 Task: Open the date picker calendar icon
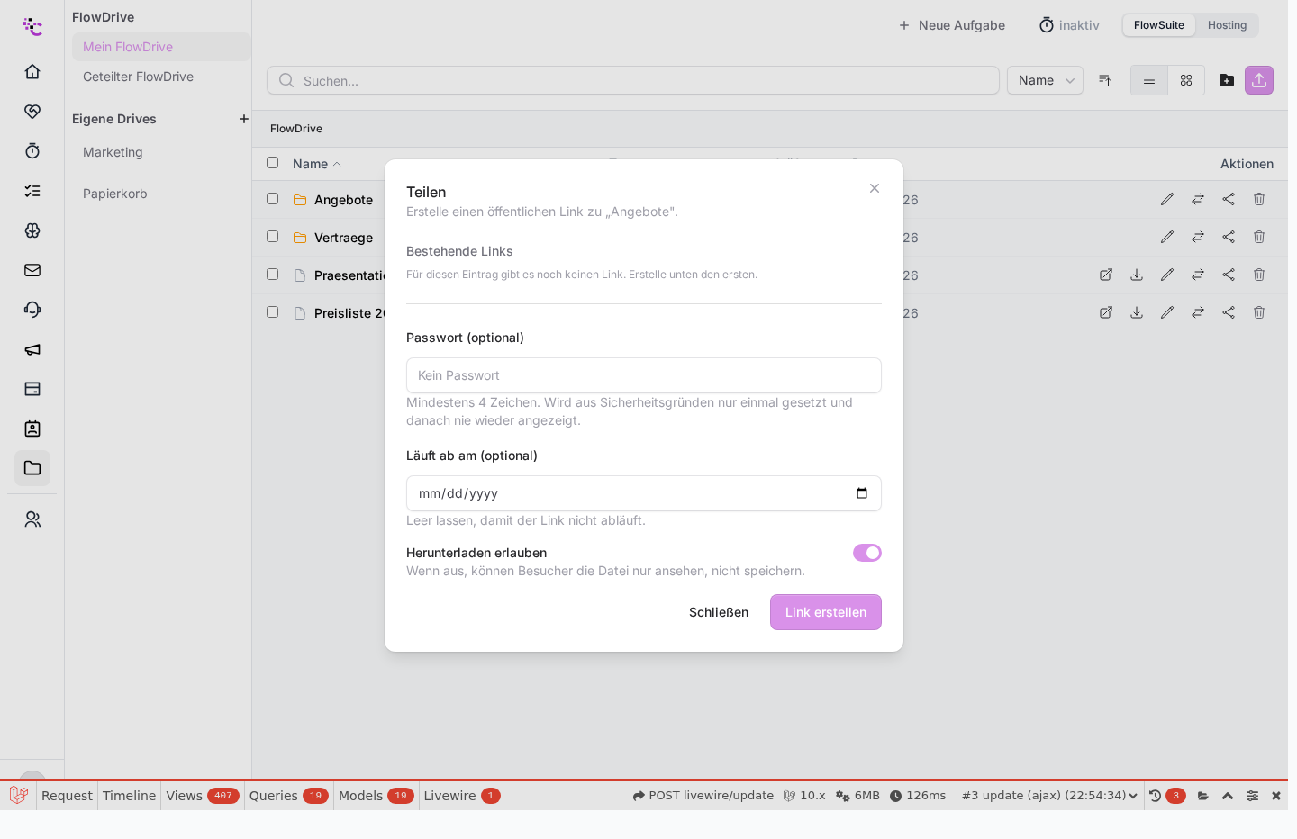coord(862,493)
